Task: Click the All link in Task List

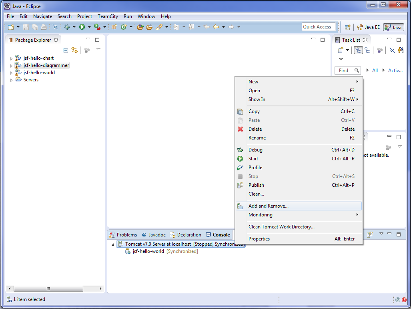Action: click(375, 71)
